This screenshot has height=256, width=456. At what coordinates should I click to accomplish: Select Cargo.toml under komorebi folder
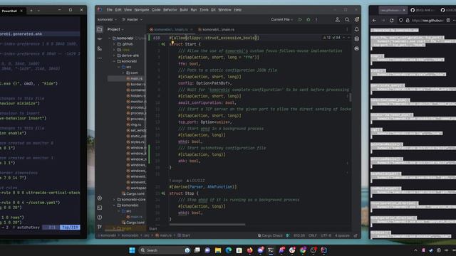tap(133, 194)
